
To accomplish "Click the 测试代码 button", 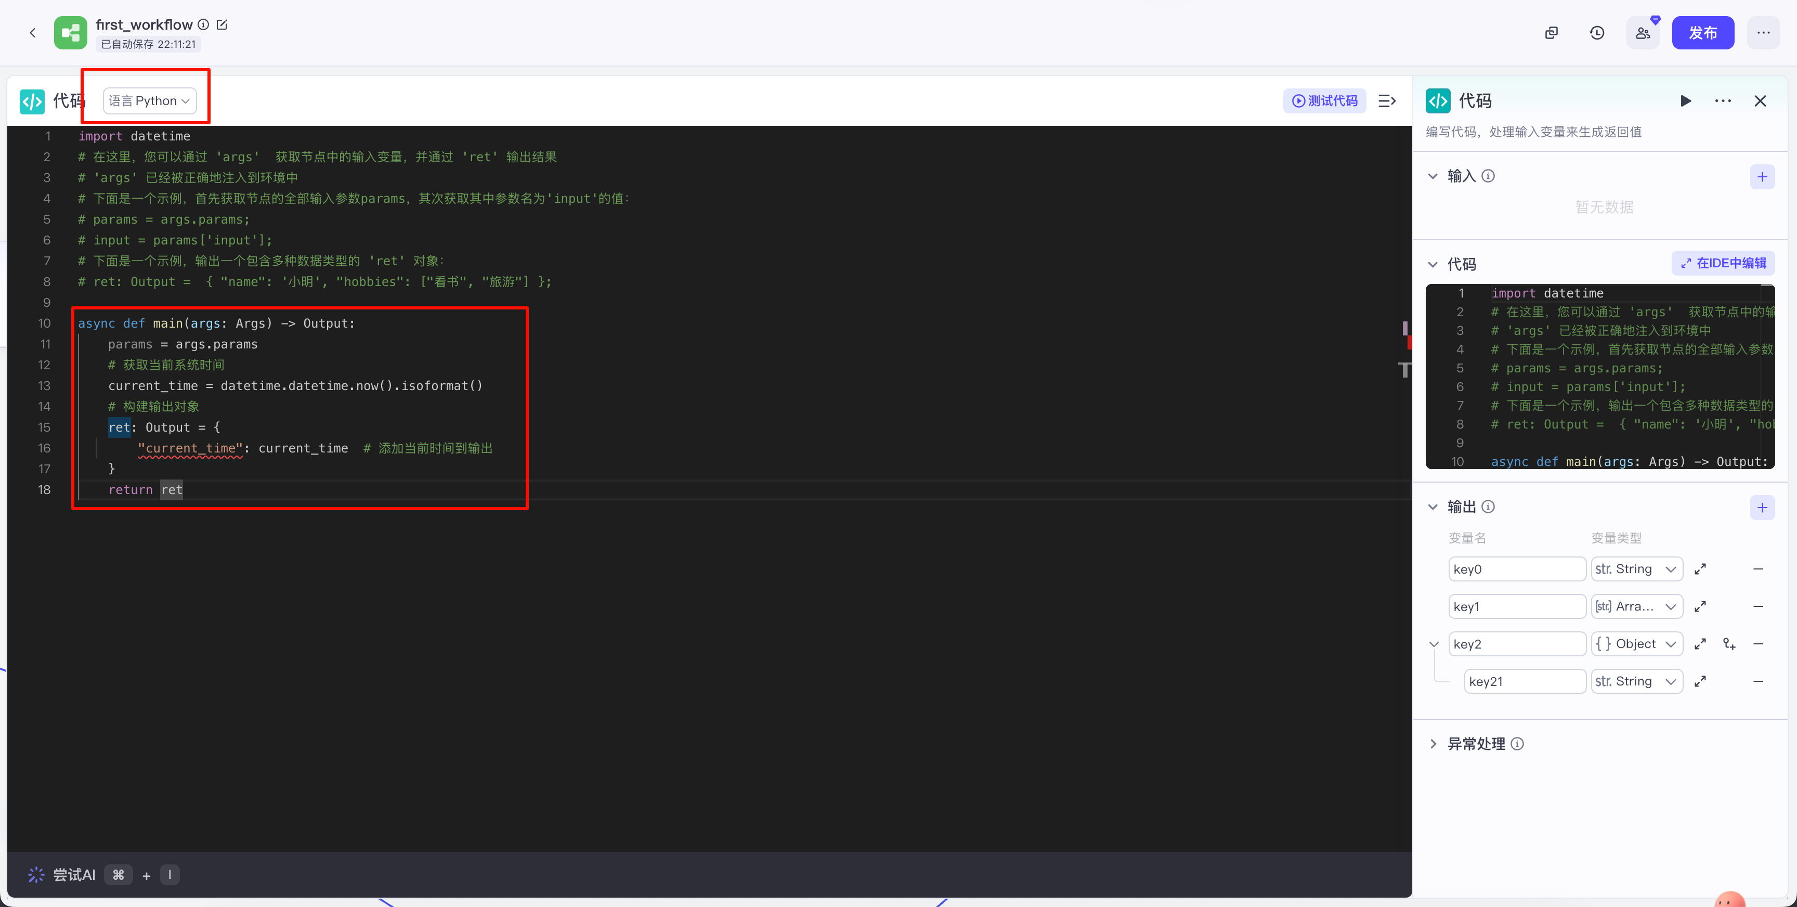I will click(x=1324, y=101).
